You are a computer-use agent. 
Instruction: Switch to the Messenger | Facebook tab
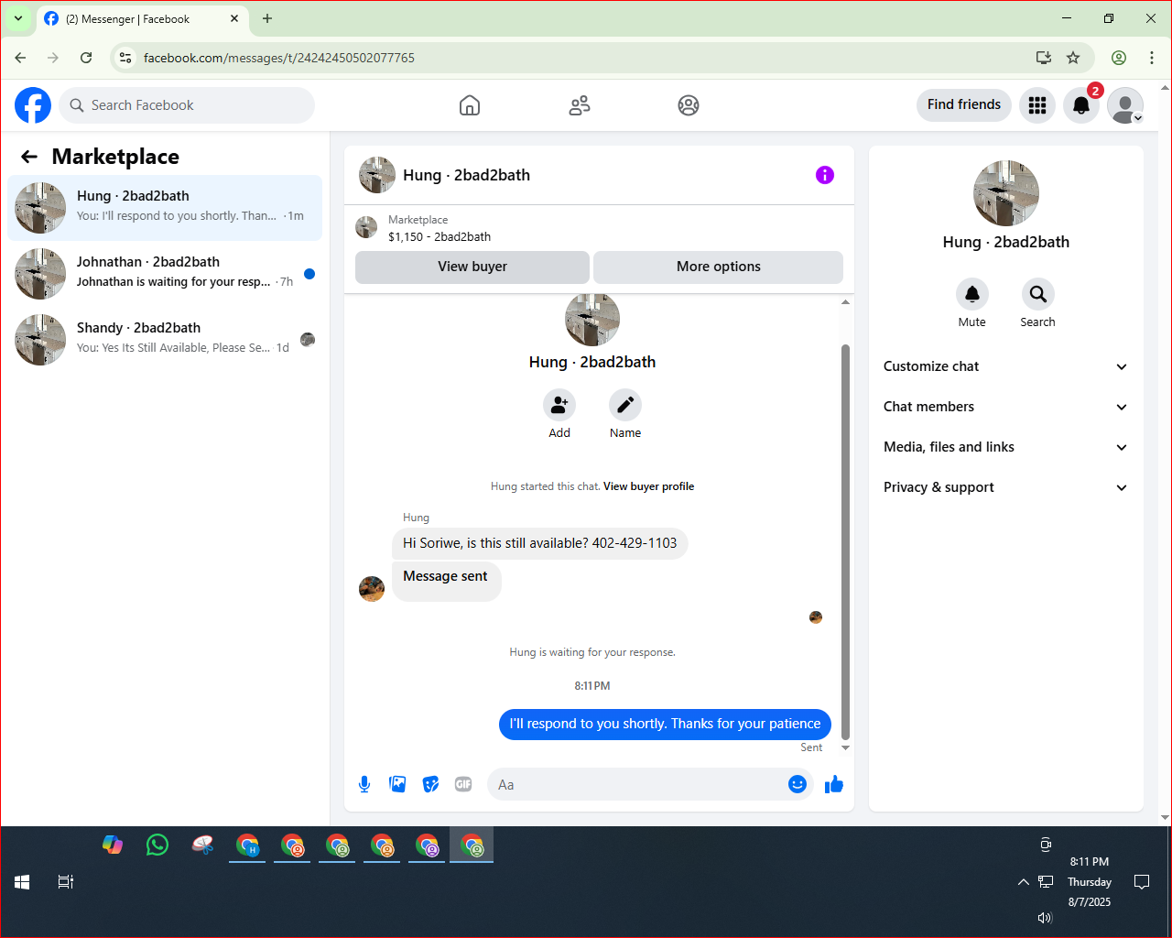click(142, 19)
